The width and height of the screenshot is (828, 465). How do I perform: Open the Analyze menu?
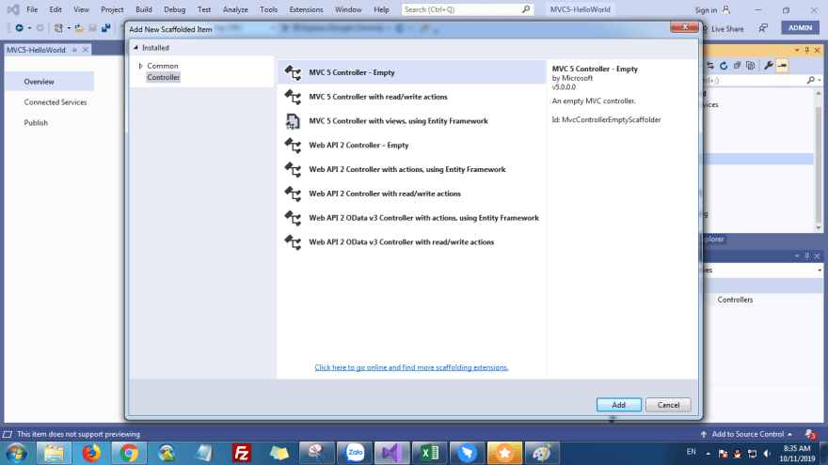pos(235,9)
